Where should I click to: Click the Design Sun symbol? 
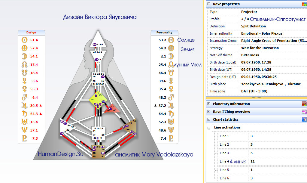[x=24, y=40]
